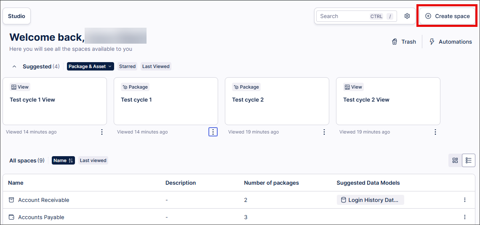Click the Trash bin icon
Viewport: 480px width, 225px height.
395,42
